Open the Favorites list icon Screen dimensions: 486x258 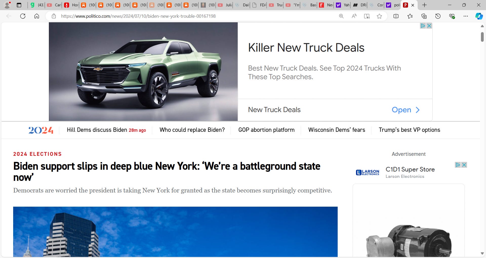tap(410, 16)
